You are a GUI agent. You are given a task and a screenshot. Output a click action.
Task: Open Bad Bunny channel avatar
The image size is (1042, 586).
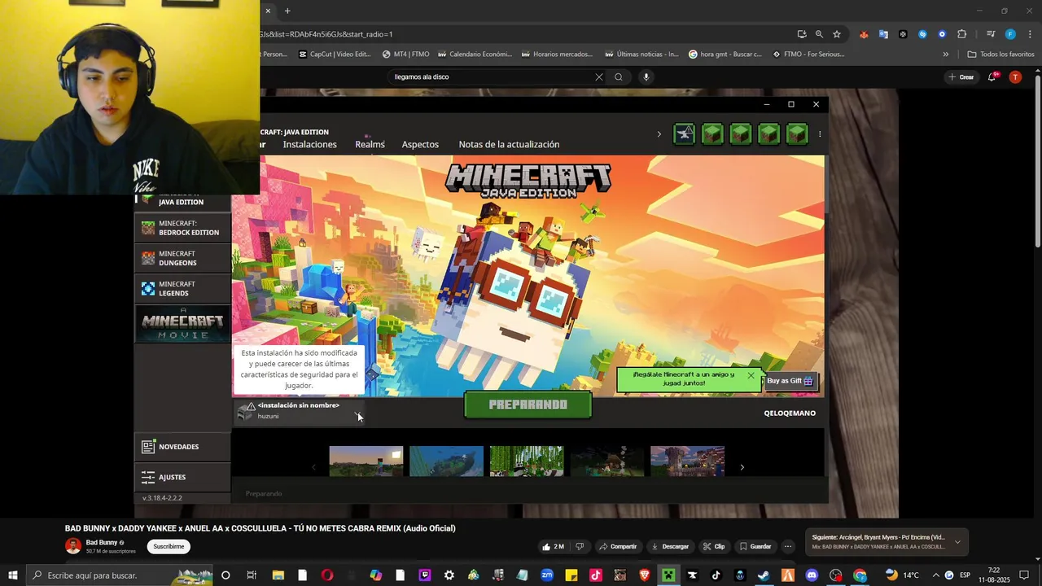tap(73, 546)
